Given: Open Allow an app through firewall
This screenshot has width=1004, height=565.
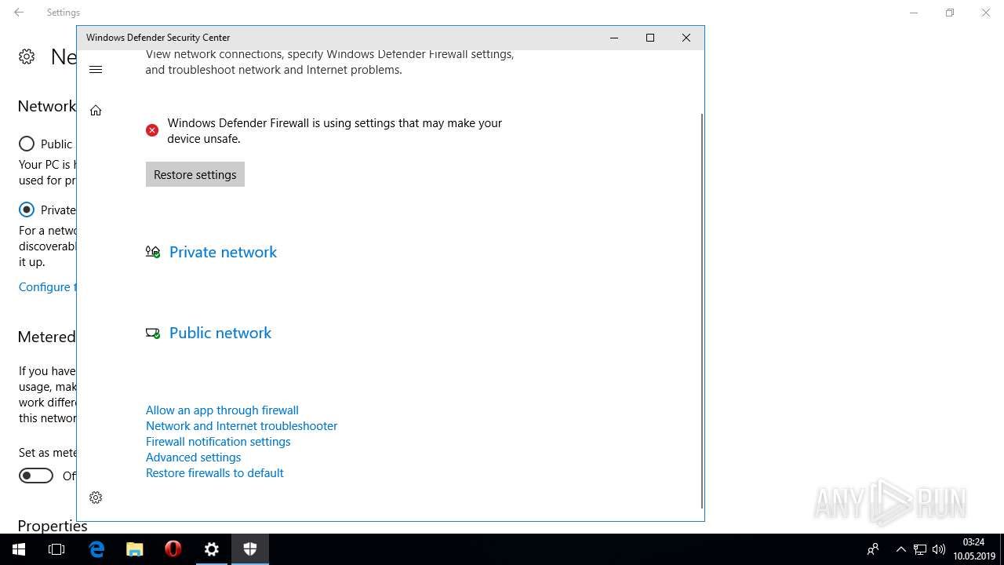Looking at the screenshot, I should [x=222, y=410].
